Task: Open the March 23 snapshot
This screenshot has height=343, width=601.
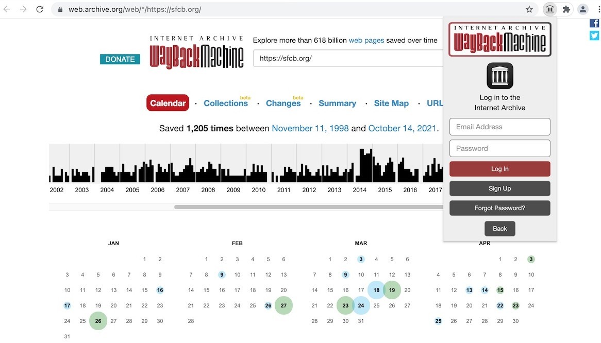Action: pyautogui.click(x=345, y=305)
